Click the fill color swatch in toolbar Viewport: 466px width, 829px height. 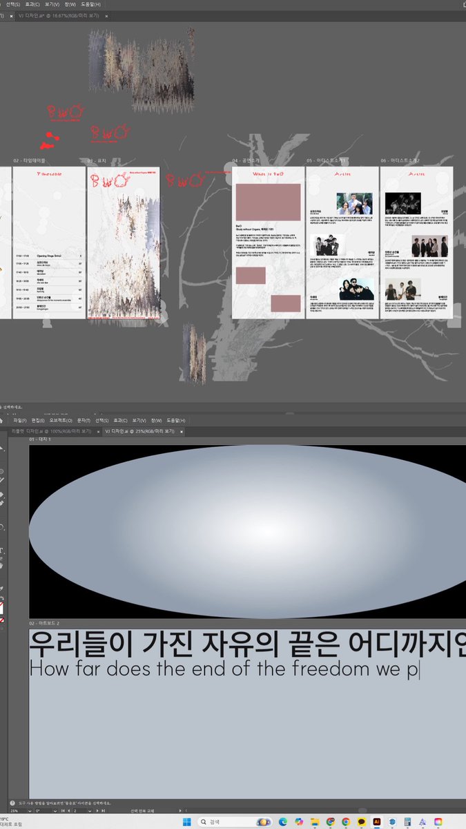[x=2, y=609]
